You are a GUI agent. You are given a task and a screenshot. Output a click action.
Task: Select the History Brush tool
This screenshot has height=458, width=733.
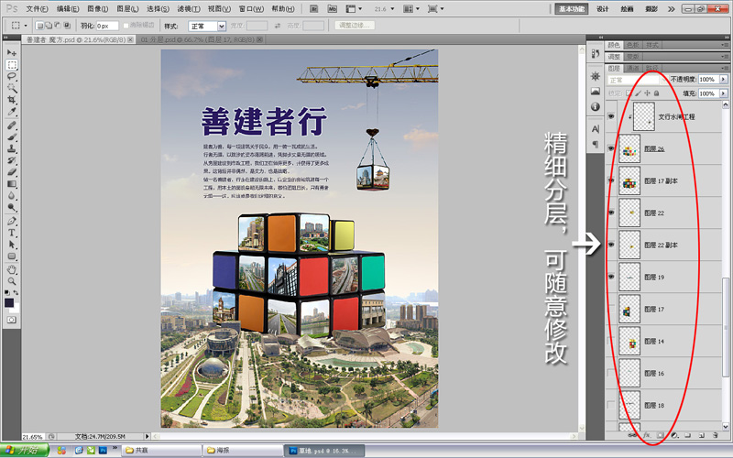(12, 160)
